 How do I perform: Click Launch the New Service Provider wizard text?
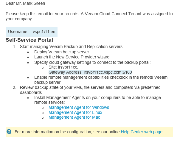[72, 57]
